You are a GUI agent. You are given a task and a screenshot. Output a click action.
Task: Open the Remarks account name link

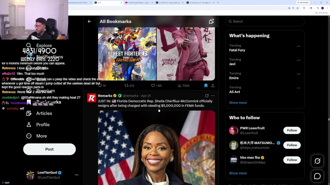[x=105, y=96]
